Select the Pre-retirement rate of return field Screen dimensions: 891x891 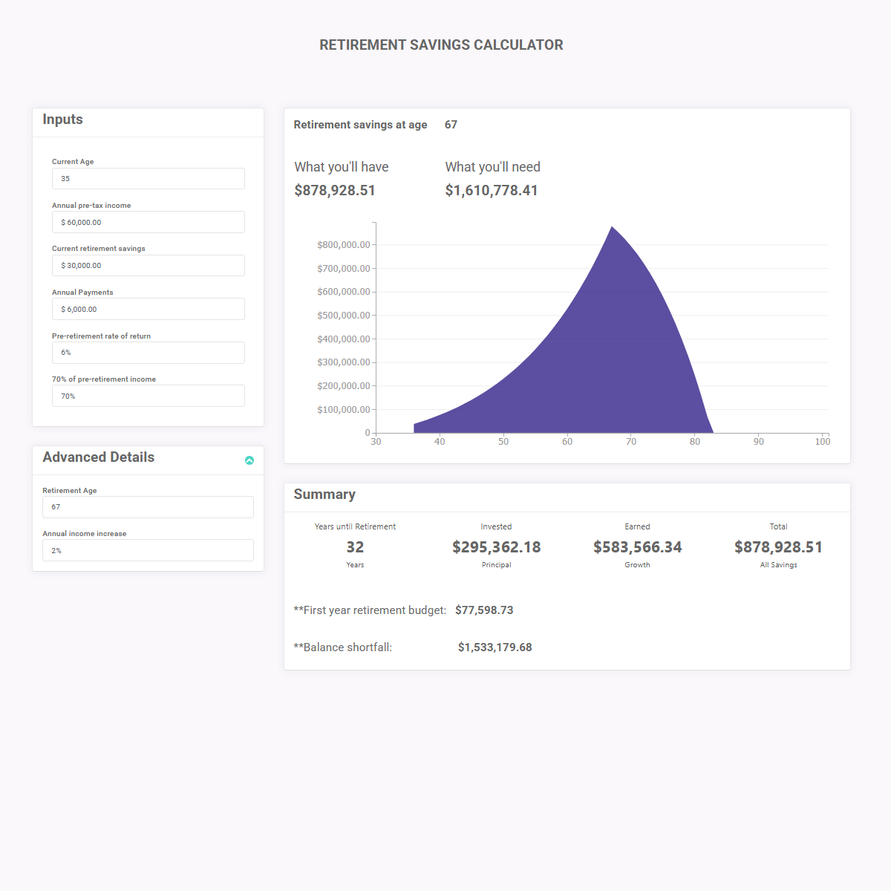pyautogui.click(x=148, y=353)
